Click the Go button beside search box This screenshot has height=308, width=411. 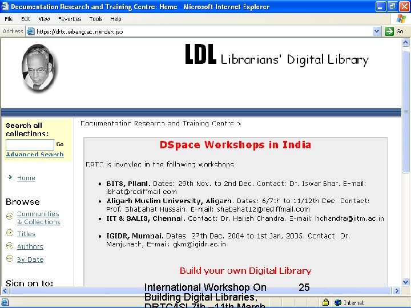pos(60,144)
